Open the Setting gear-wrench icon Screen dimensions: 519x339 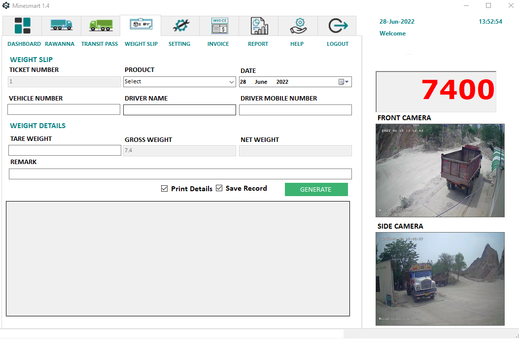point(181,26)
